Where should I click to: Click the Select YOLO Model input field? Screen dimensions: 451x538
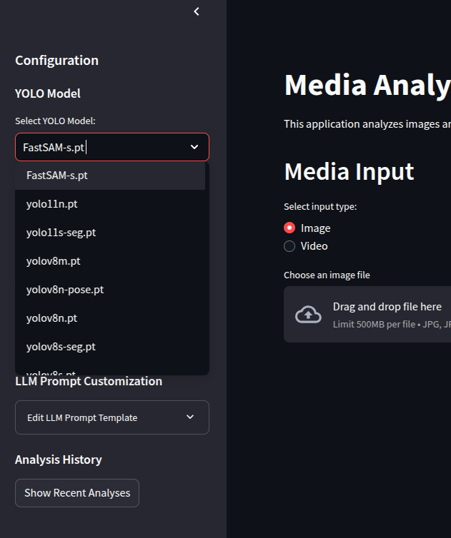[112, 147]
